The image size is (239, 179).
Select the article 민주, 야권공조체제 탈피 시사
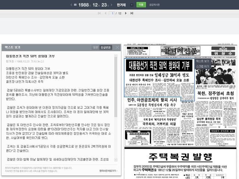click(152, 100)
